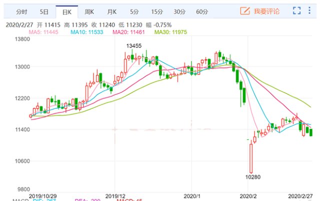Switch to the 5日 tab
Viewport: 320px width, 201px height.
[x=44, y=12]
